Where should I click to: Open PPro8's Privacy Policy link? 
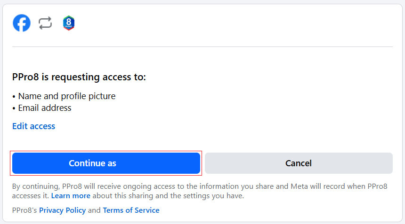62,210
